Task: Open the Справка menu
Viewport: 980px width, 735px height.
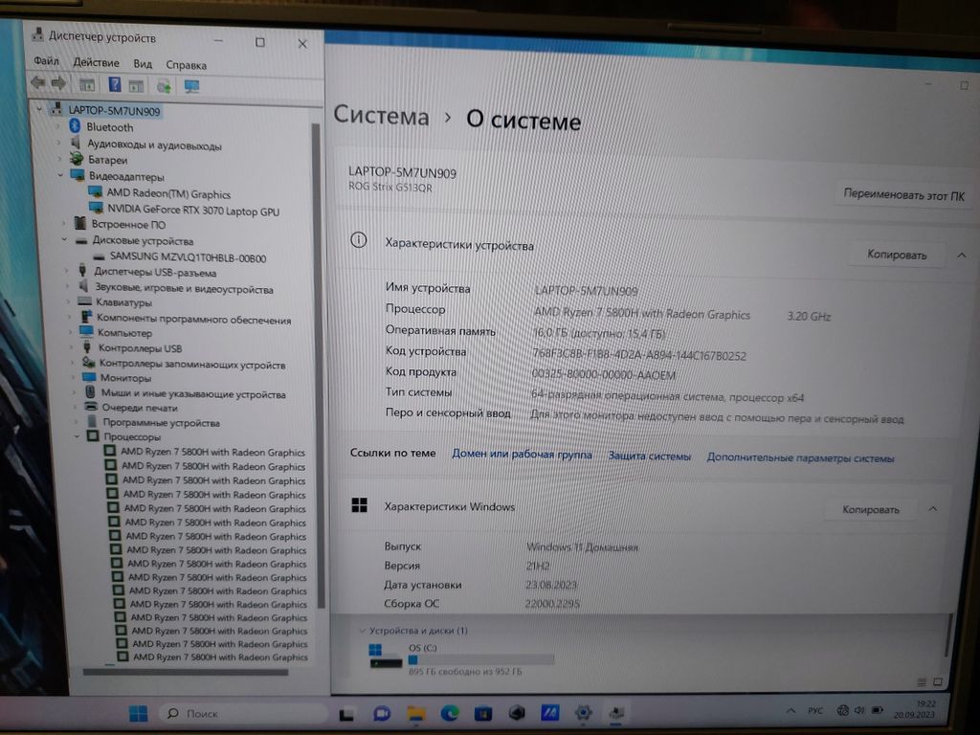Action: [186, 65]
